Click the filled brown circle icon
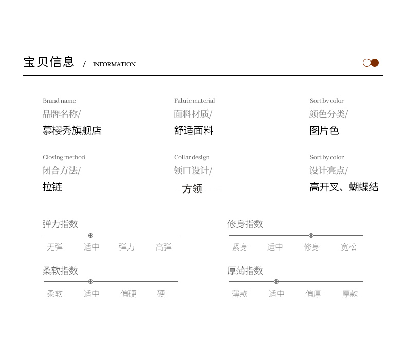 (x=375, y=63)
